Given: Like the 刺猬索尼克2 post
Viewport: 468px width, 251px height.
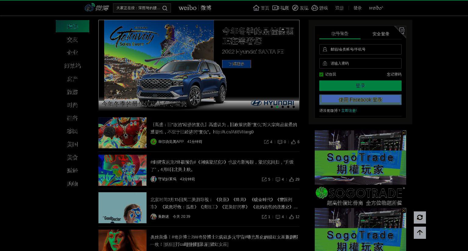Looking at the screenshot, I should [x=292, y=179].
